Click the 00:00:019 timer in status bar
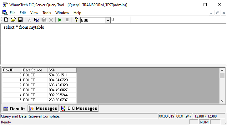This screenshot has height=125, width=227. tap(166, 116)
